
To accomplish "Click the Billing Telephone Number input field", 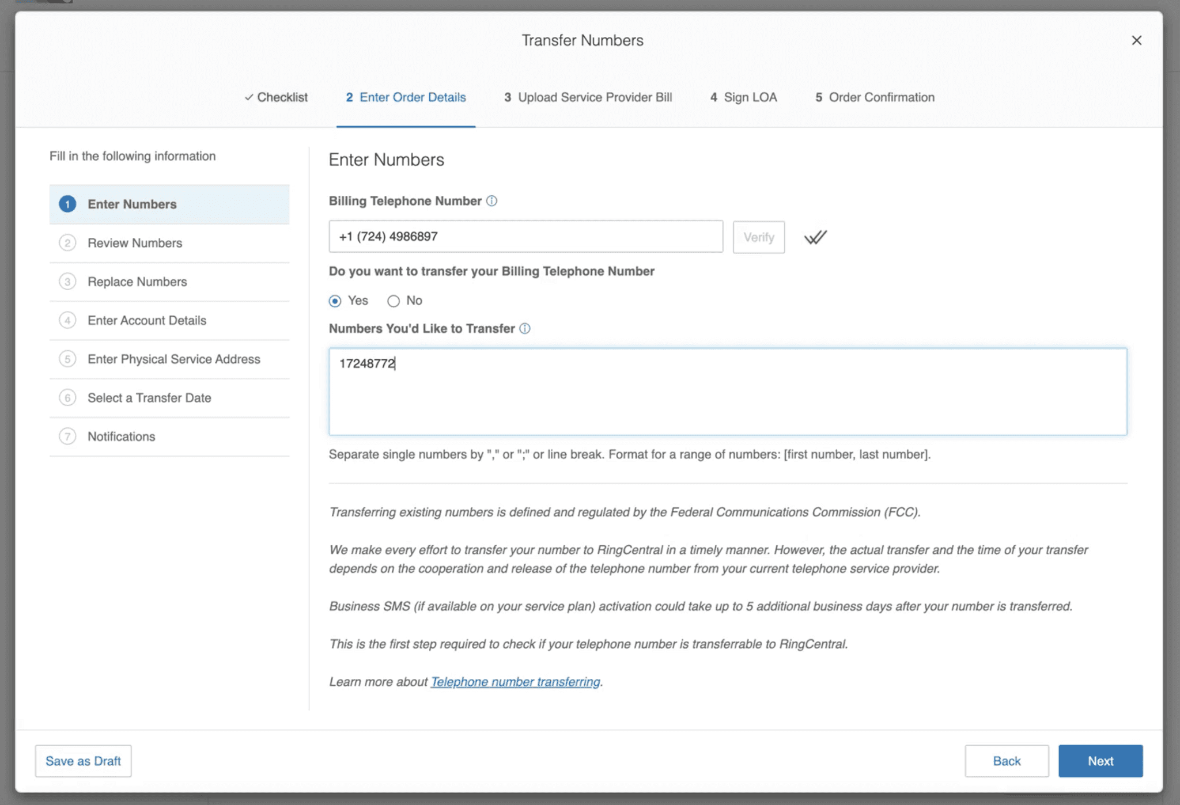I will pos(525,236).
